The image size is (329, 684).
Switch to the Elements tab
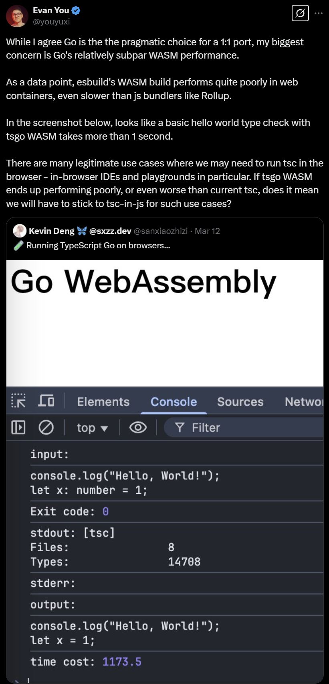tap(103, 402)
